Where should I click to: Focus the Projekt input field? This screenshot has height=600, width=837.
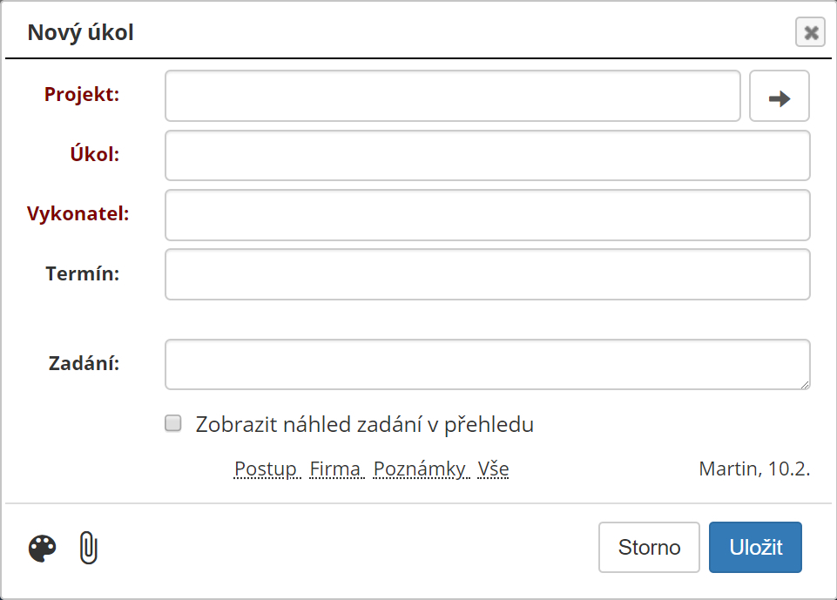453,96
